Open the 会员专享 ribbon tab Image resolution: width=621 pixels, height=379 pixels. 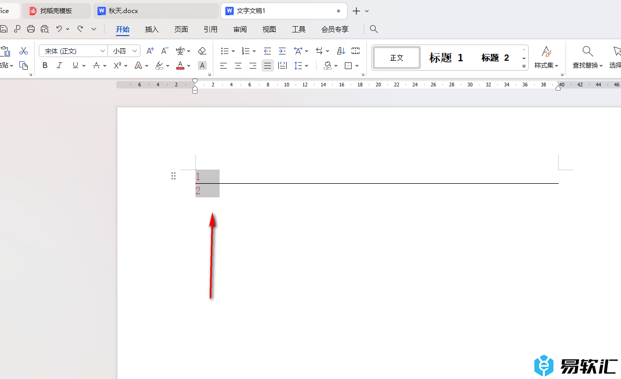(x=335, y=29)
